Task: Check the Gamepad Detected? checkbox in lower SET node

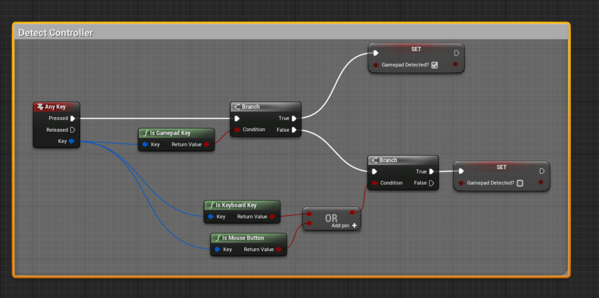Action: (520, 183)
